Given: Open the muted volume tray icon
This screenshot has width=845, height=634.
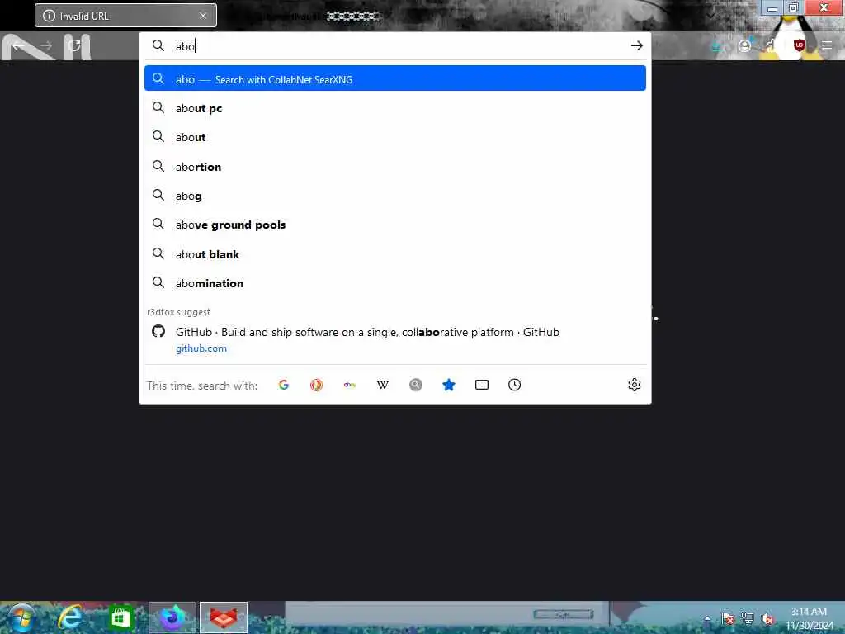Looking at the screenshot, I should [767, 618].
